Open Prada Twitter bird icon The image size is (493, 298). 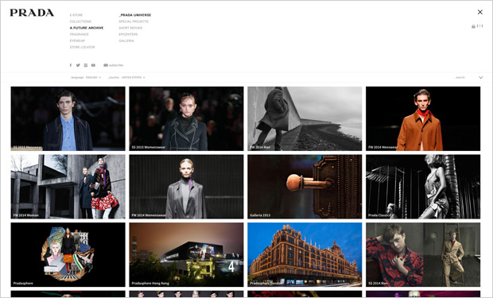point(78,65)
